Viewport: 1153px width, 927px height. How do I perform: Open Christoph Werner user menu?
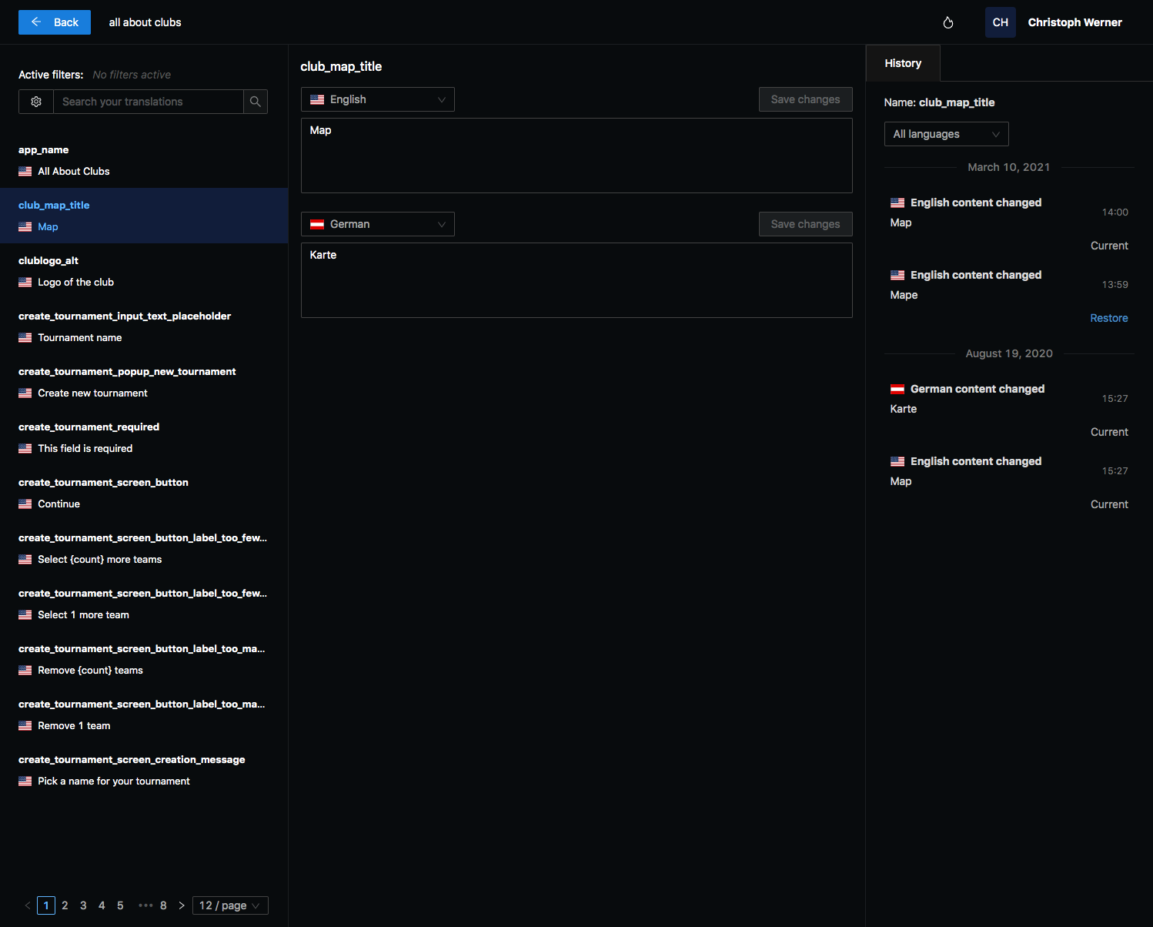click(x=1074, y=22)
